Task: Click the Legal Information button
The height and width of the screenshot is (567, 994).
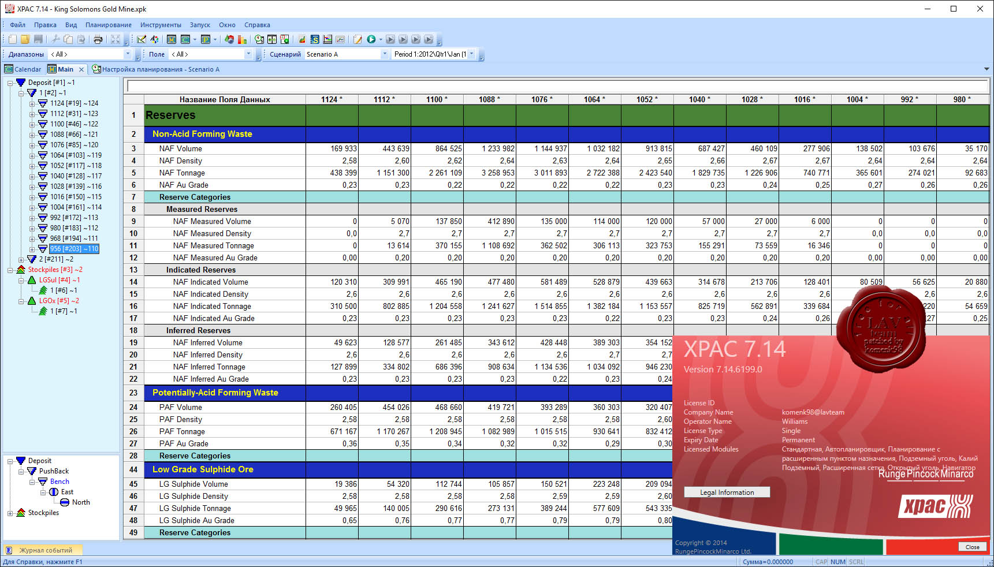Action: [x=727, y=493]
